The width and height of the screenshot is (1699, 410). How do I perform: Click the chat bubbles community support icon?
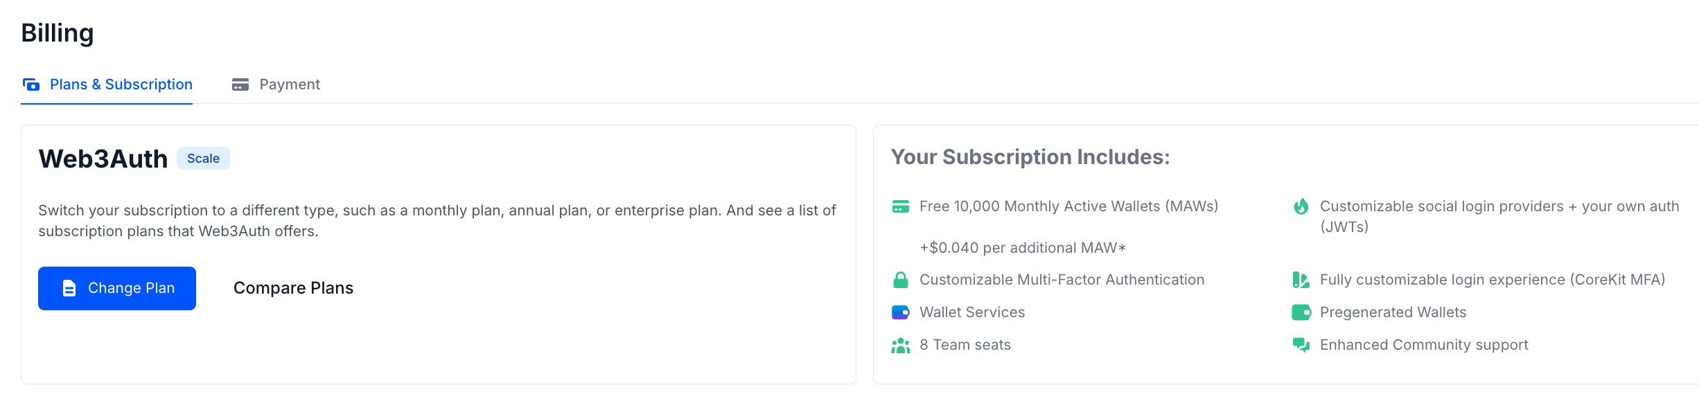[1301, 345]
